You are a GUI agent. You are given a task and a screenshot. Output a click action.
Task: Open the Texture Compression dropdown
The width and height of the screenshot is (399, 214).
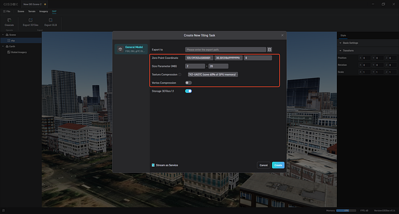click(x=213, y=75)
